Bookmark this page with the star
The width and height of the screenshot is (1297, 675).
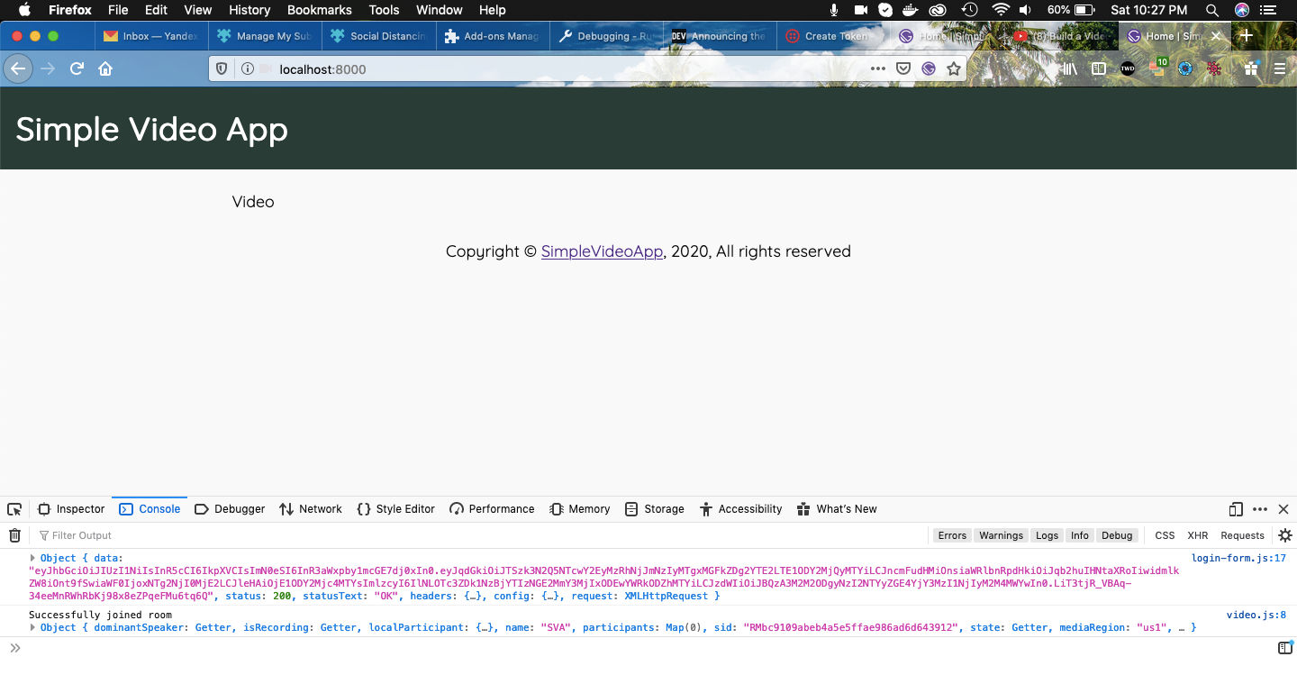tap(953, 68)
